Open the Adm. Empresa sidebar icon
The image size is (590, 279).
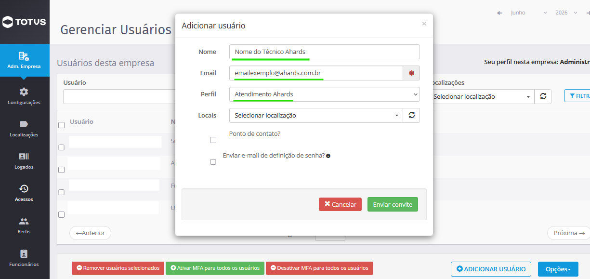24,56
